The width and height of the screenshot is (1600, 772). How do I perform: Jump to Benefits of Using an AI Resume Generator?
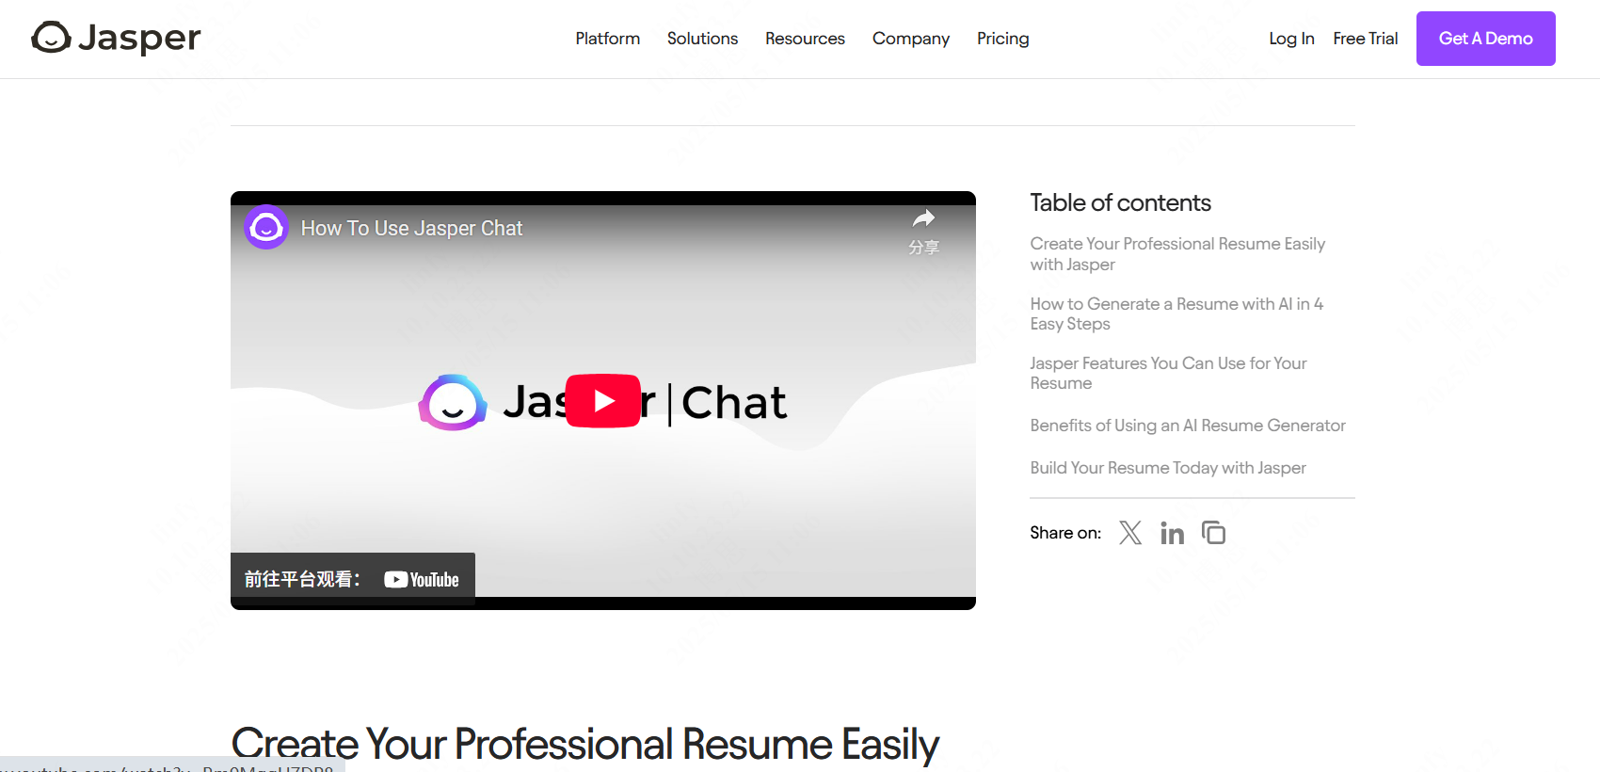point(1187,426)
